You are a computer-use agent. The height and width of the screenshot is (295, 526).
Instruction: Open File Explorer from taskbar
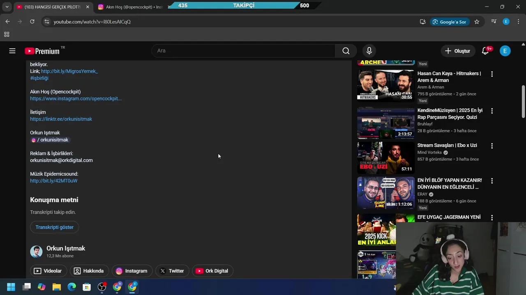(56, 287)
